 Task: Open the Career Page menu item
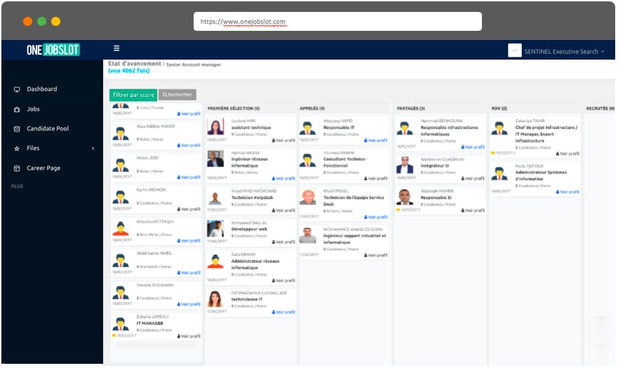(x=43, y=168)
